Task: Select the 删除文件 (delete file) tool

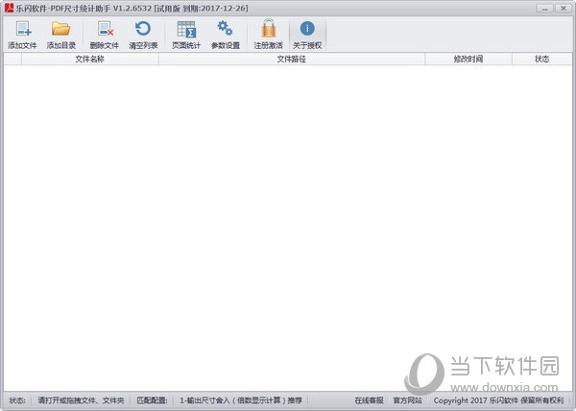Action: [x=105, y=35]
